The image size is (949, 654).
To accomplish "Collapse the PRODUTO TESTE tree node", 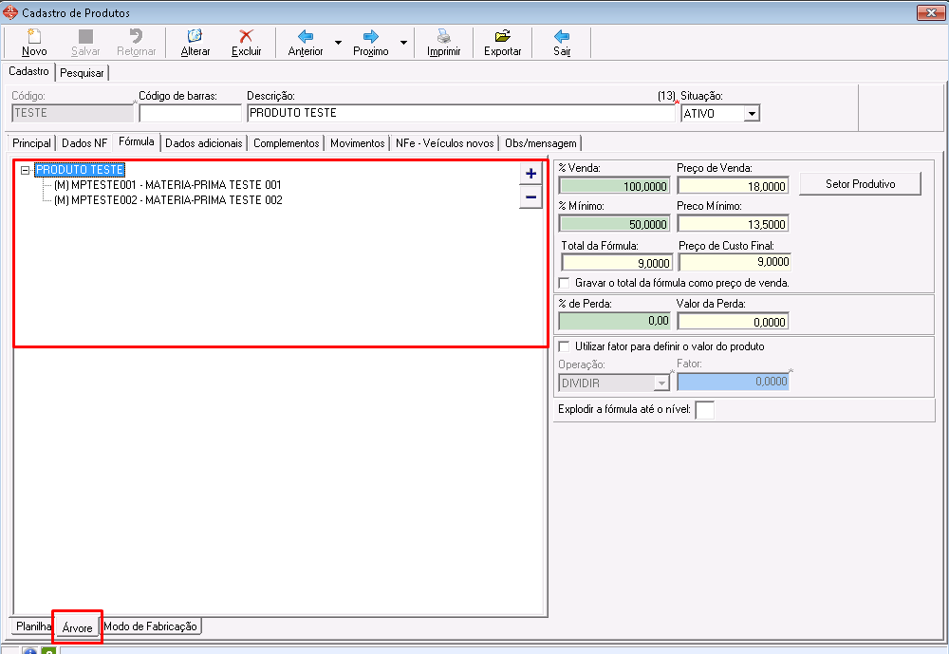I will [x=25, y=170].
